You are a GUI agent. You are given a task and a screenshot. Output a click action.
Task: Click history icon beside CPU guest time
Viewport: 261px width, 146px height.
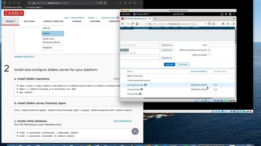point(142,89)
